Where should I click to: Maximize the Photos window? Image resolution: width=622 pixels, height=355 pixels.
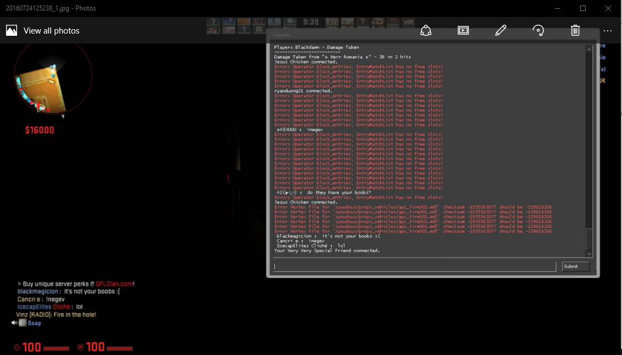tap(583, 8)
